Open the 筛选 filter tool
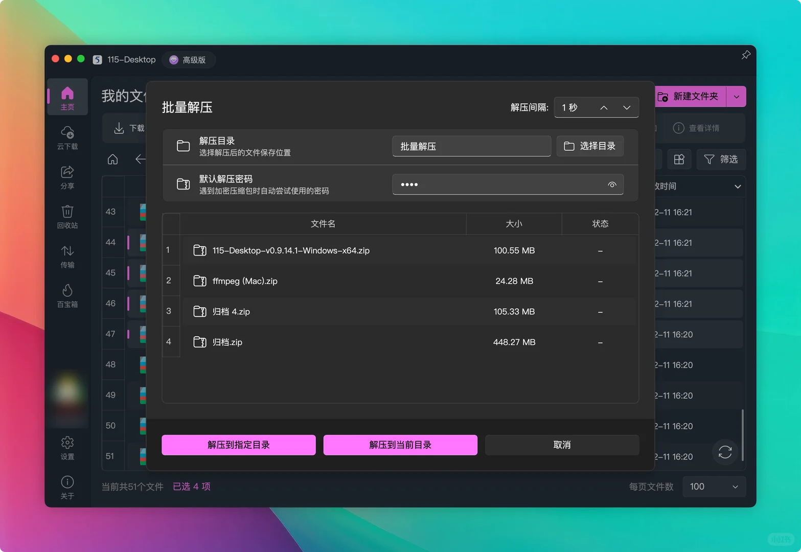Image resolution: width=801 pixels, height=552 pixels. coord(721,159)
